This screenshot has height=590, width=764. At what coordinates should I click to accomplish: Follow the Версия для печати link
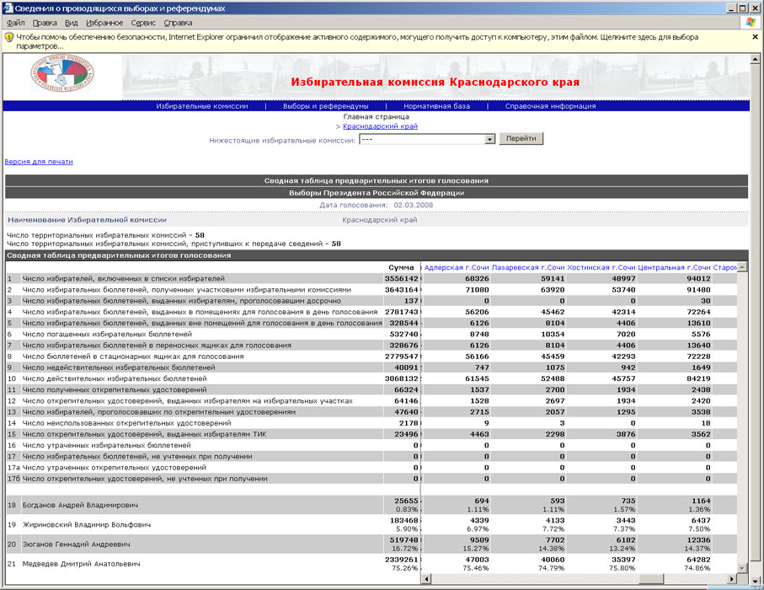(x=39, y=162)
